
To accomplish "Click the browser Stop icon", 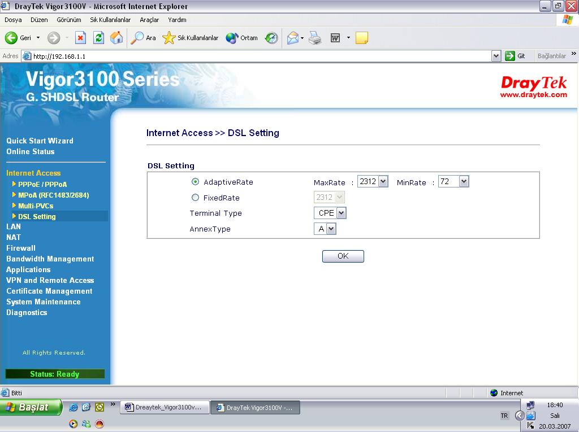I will (x=80, y=38).
